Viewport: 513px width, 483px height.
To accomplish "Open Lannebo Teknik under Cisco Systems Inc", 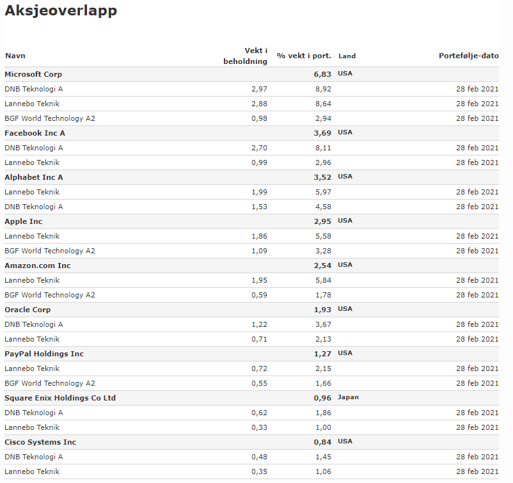I will pyautogui.click(x=32, y=472).
